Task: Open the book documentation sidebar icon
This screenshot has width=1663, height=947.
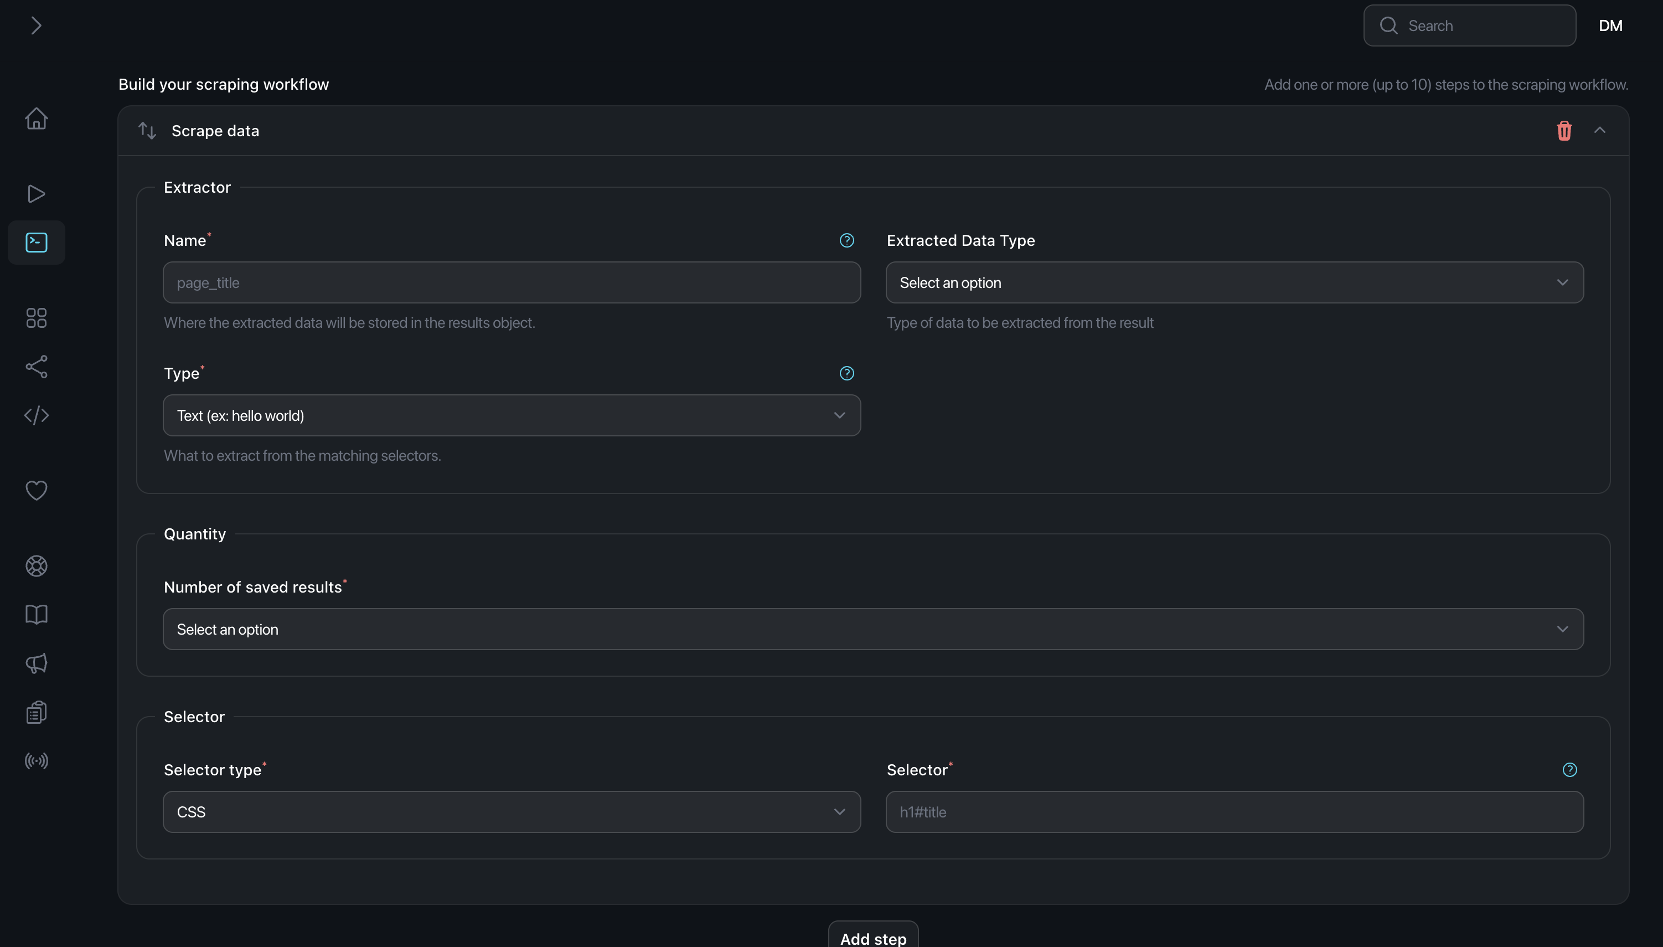Action: point(37,615)
